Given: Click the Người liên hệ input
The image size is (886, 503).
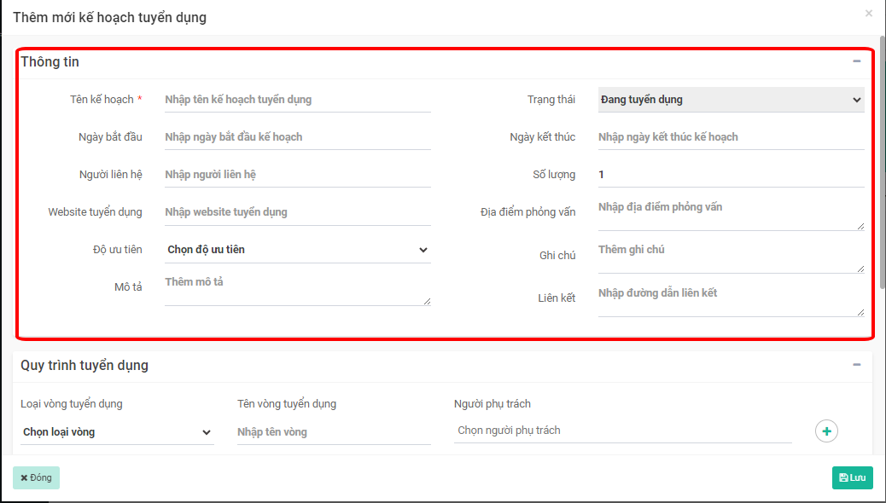Looking at the screenshot, I should [x=297, y=175].
